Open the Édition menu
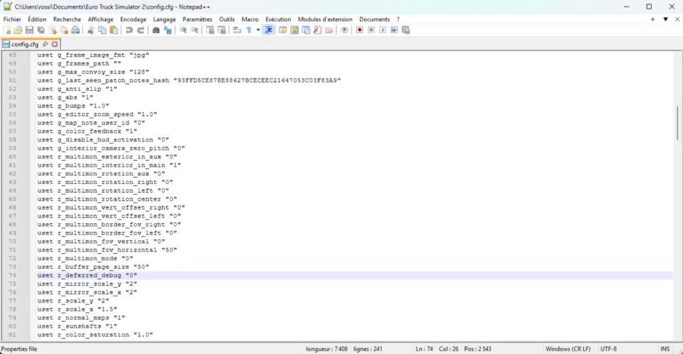 click(37, 19)
